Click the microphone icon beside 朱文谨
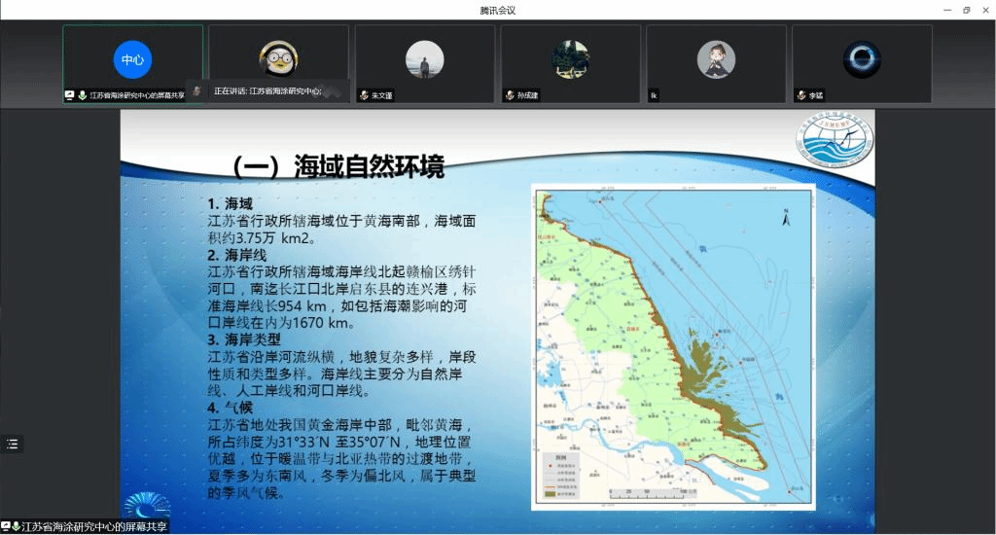 (x=364, y=95)
